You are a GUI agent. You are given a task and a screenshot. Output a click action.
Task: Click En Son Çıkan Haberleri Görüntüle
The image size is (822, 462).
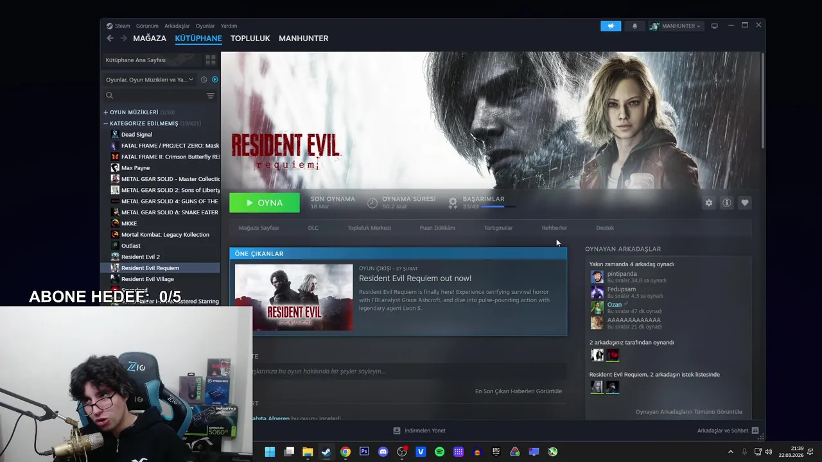[x=518, y=391]
